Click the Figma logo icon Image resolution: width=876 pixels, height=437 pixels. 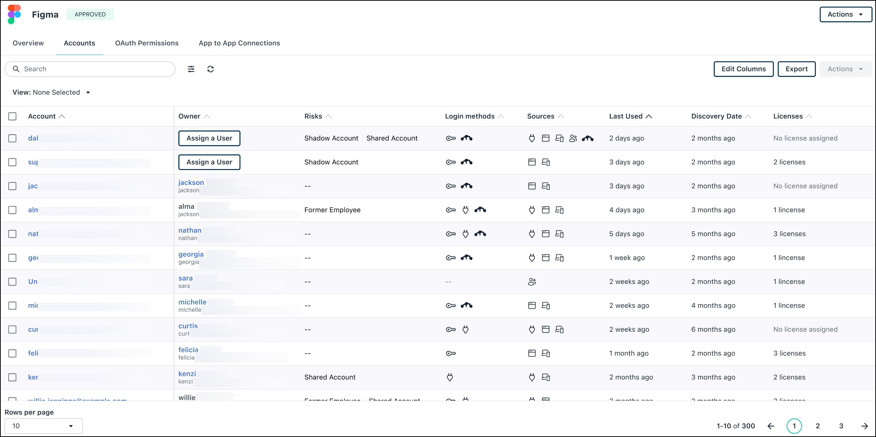click(14, 14)
